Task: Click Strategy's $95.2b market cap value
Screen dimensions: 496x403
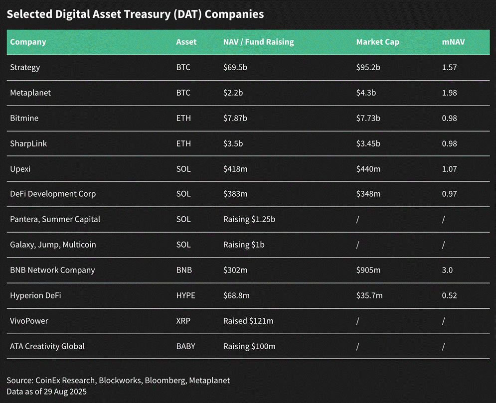Action: (368, 68)
